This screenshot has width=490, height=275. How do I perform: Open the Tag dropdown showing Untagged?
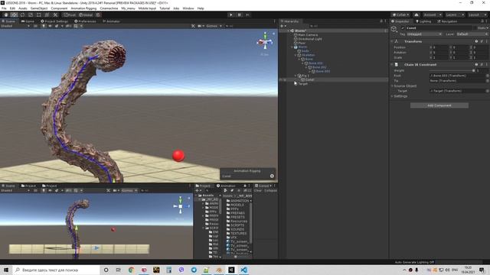[x=424, y=34]
